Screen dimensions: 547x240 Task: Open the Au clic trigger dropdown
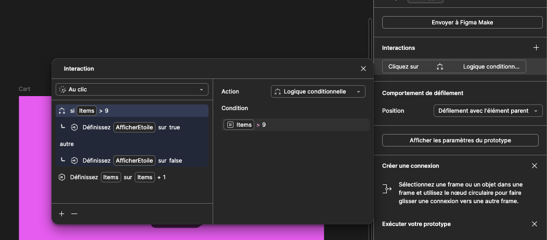132,89
